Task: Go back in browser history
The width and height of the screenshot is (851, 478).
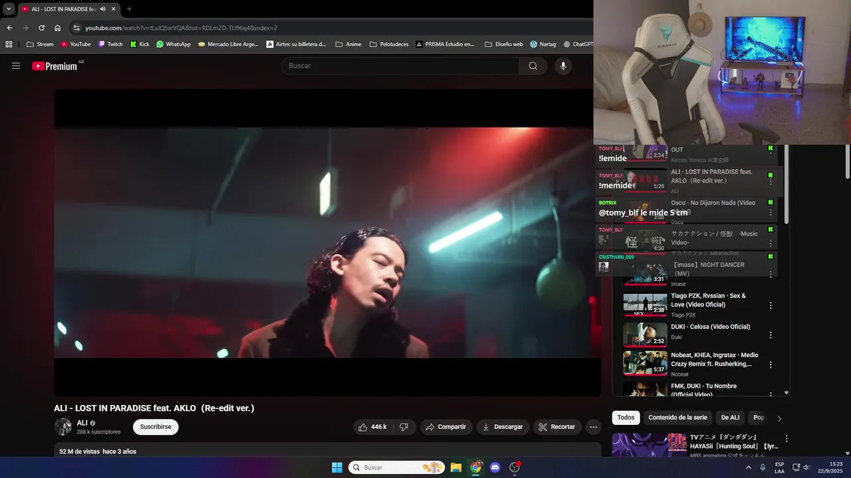Action: coord(9,28)
